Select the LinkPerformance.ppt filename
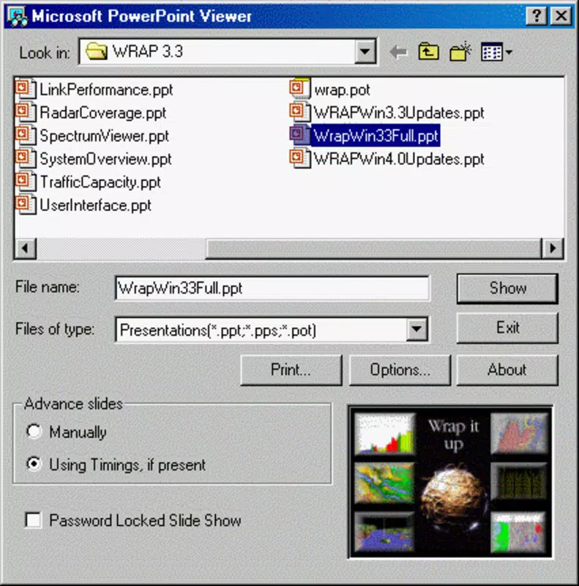The height and width of the screenshot is (586, 579). (x=106, y=90)
